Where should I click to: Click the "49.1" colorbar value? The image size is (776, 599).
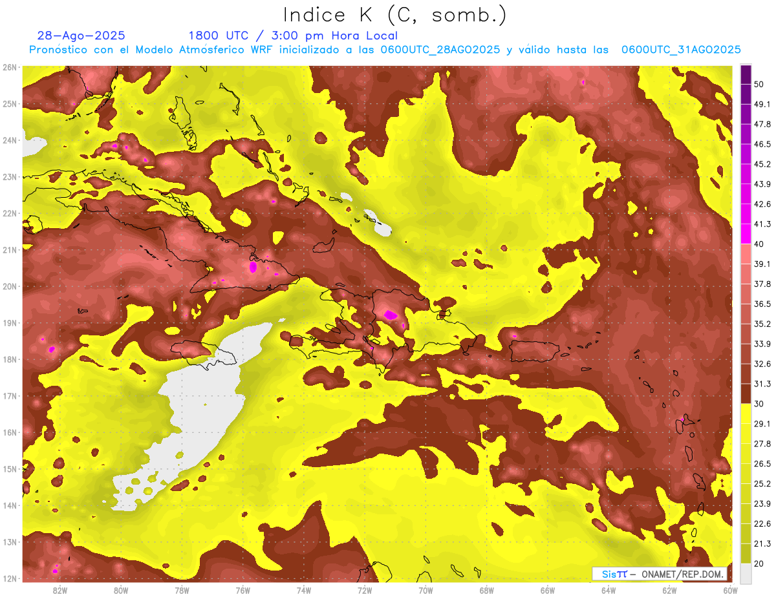763,104
